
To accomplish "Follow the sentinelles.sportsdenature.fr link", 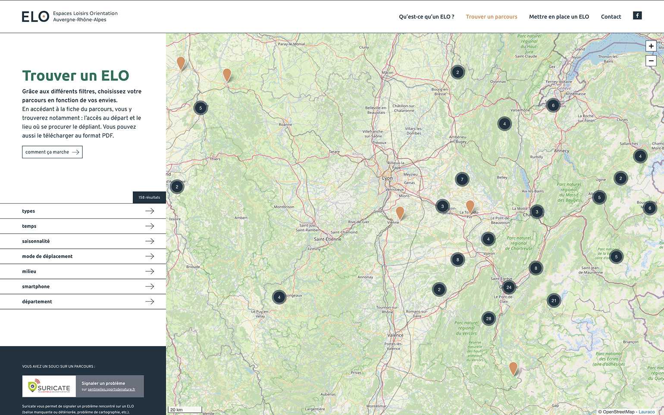I will (111, 390).
